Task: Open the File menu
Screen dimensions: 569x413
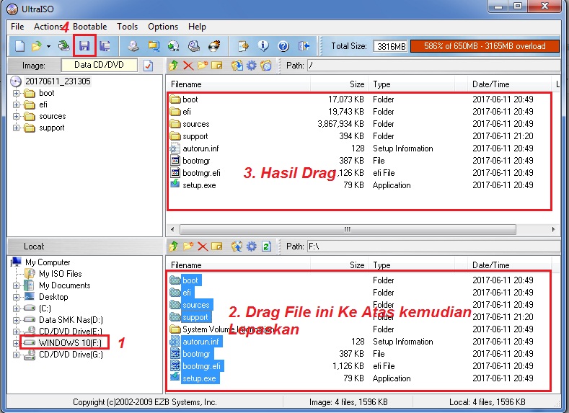Action: [17, 27]
